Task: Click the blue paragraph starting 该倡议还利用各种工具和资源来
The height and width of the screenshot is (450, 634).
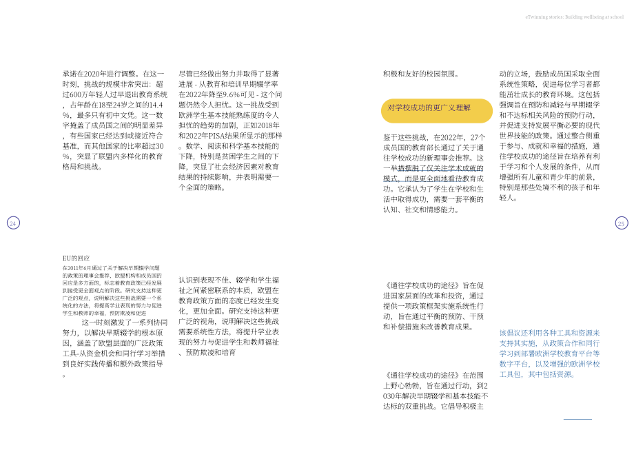Action: pyautogui.click(x=549, y=354)
